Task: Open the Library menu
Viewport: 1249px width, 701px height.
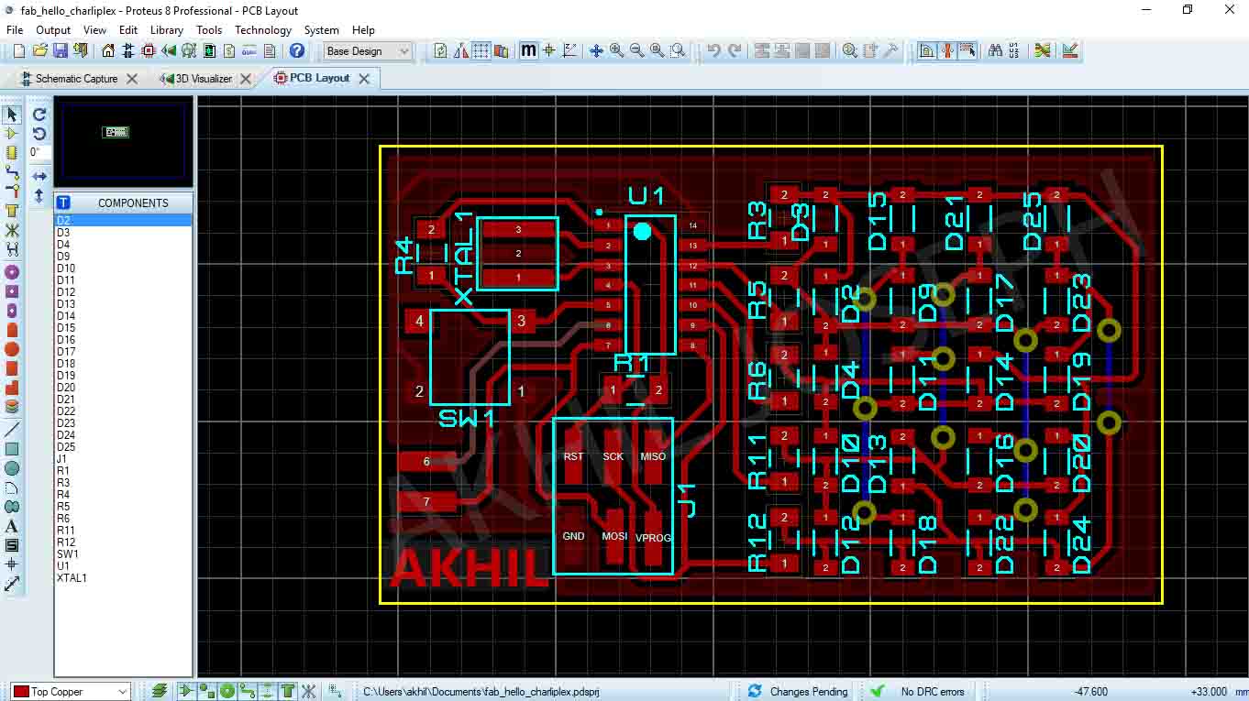Action: pyautogui.click(x=167, y=30)
